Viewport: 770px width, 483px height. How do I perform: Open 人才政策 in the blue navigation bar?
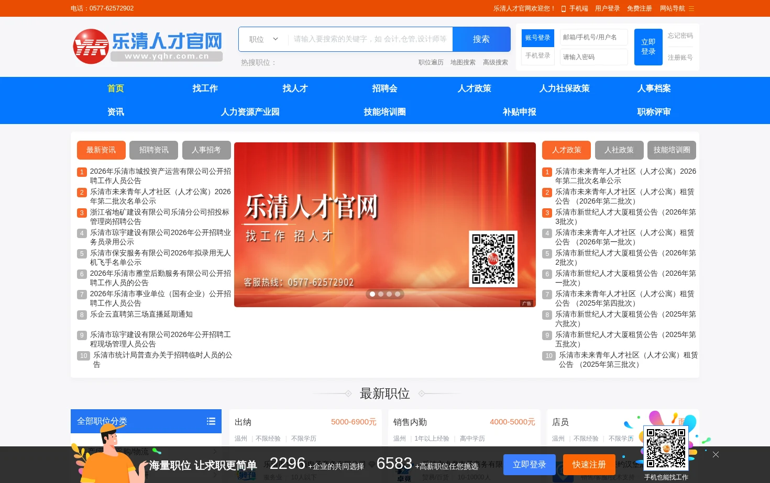475,88
